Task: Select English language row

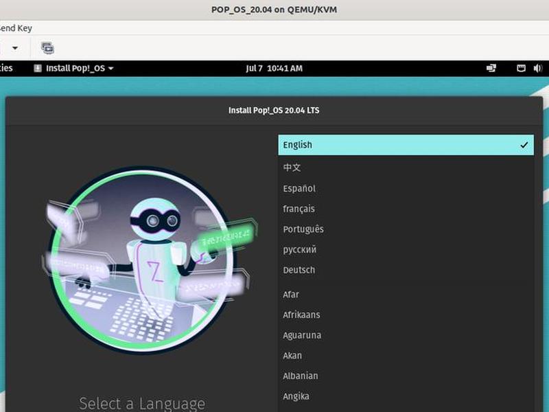Action: (406, 145)
